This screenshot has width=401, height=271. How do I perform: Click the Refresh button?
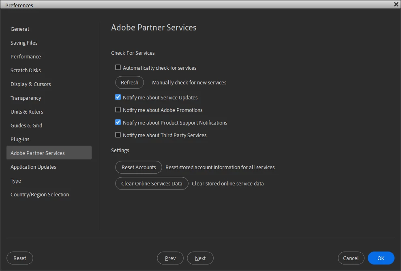129,82
